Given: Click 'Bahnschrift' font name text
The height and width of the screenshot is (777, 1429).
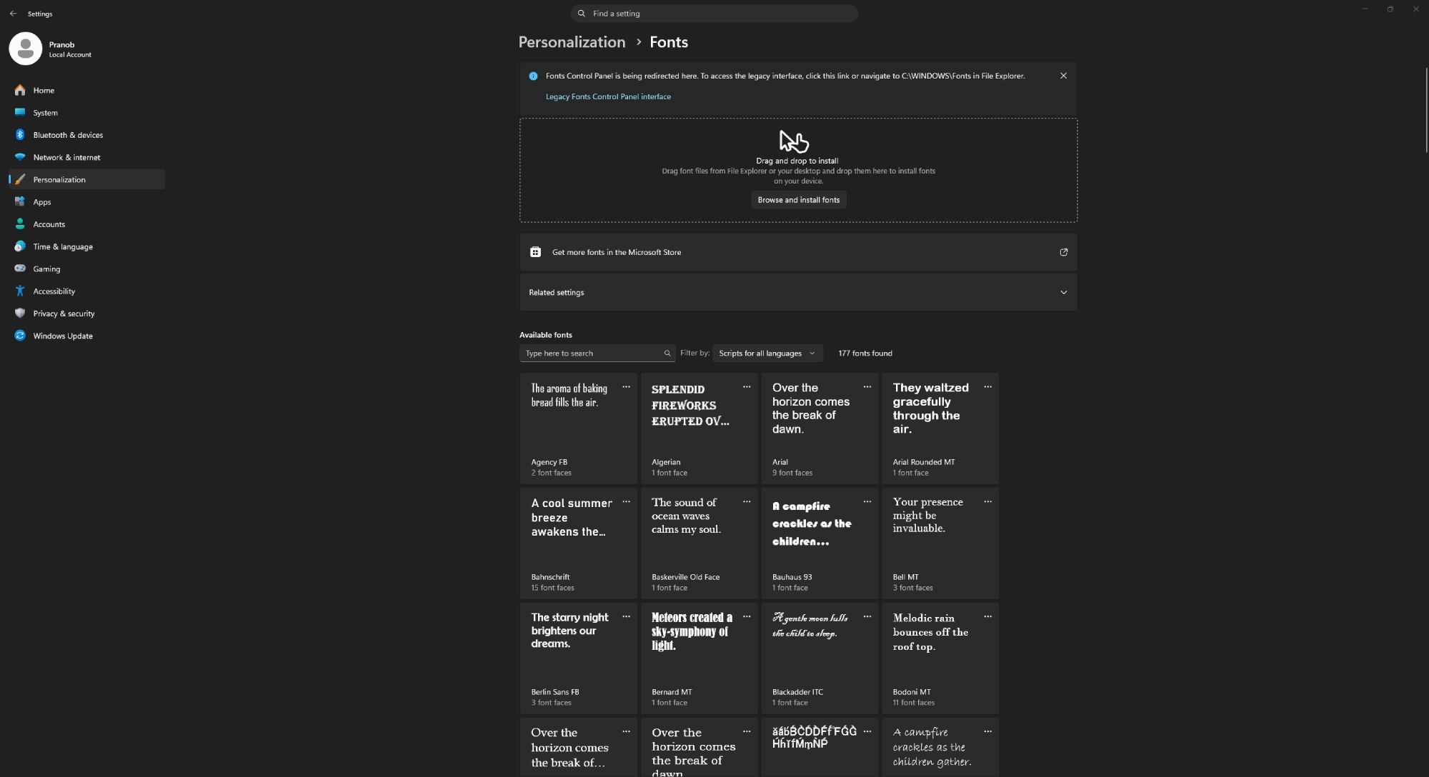Looking at the screenshot, I should [550, 577].
